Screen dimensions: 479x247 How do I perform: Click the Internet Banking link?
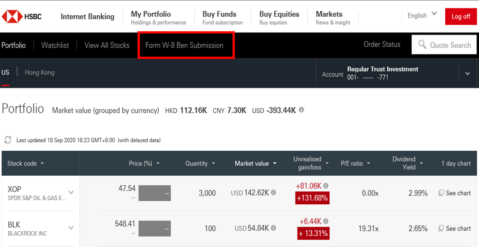(x=88, y=16)
